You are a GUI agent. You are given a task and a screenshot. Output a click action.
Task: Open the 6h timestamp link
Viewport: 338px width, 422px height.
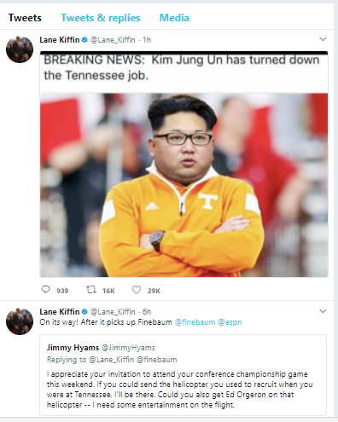(x=147, y=312)
